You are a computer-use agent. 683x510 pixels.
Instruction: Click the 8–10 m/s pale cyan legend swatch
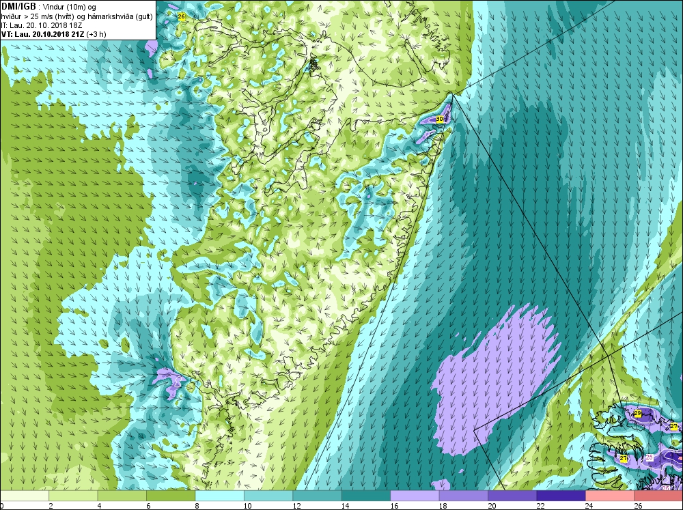219,496
